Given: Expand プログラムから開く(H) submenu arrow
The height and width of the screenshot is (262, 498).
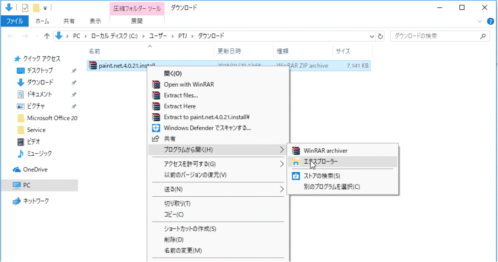Looking at the screenshot, I should [282, 150].
